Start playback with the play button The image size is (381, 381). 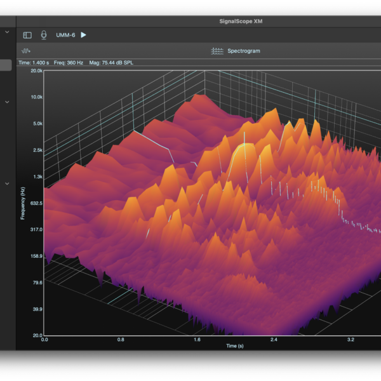(83, 35)
